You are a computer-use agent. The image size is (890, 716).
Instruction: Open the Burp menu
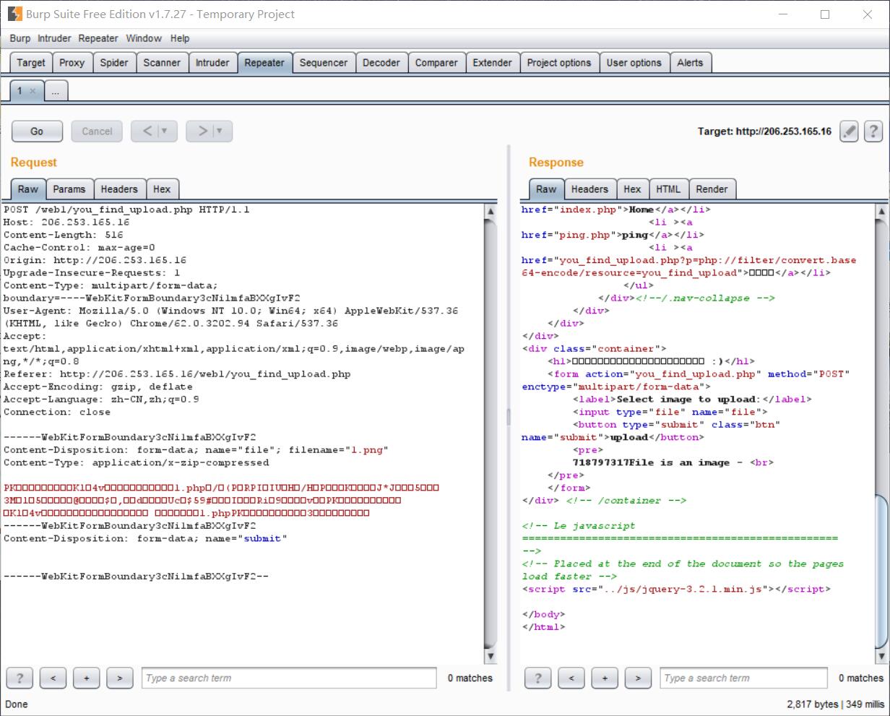pyautogui.click(x=20, y=38)
